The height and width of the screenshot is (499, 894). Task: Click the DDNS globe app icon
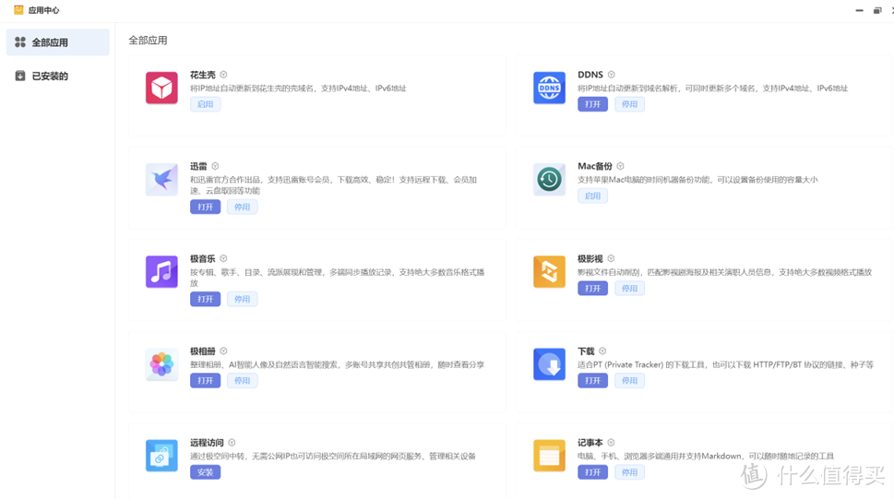(x=549, y=88)
